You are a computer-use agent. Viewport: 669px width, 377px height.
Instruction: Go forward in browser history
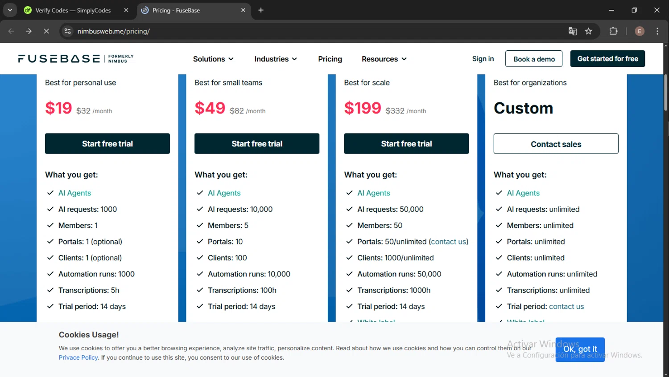29,31
